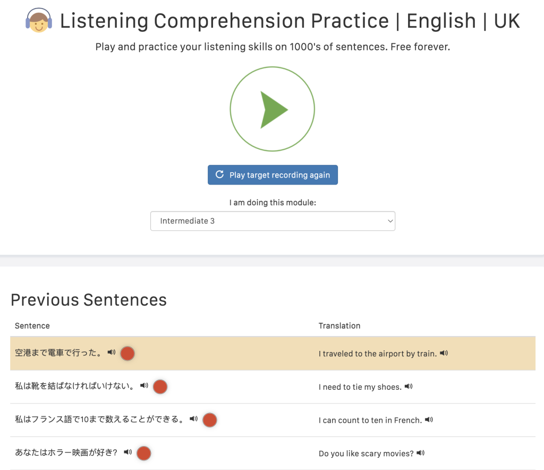
Task: Click the speaker icon for the French counting sentence
Action: (x=193, y=419)
